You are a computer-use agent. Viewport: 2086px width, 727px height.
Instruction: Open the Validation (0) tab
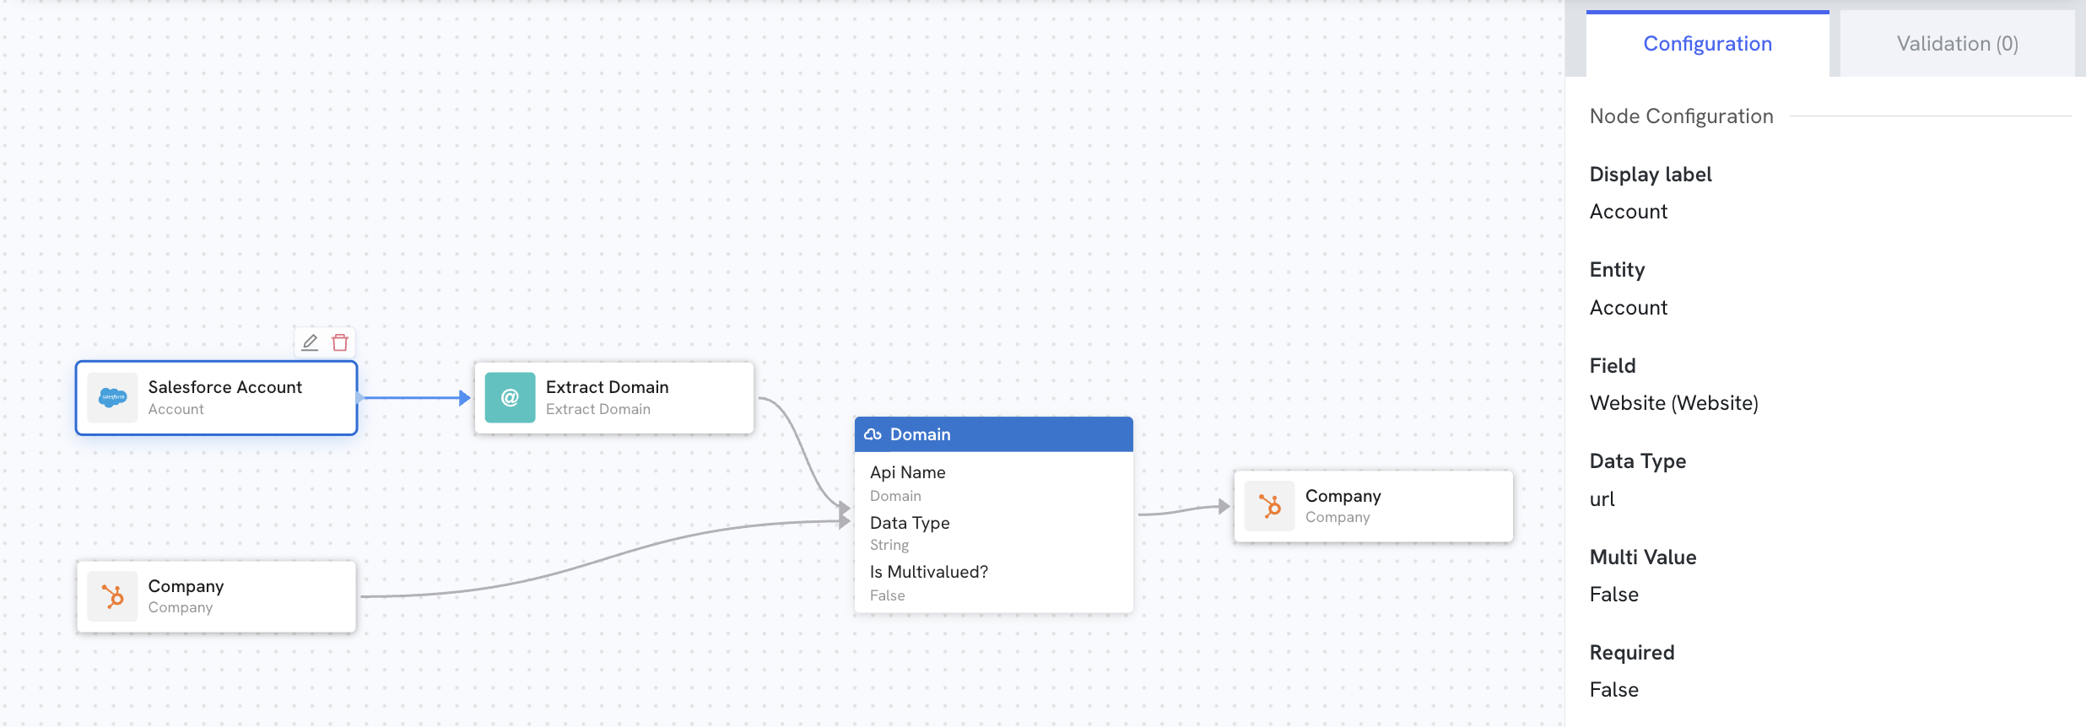1957,44
